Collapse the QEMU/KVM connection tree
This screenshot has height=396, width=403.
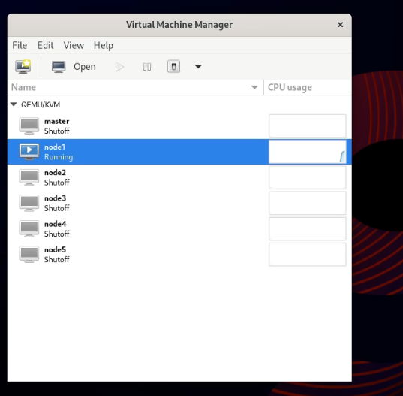(x=14, y=104)
